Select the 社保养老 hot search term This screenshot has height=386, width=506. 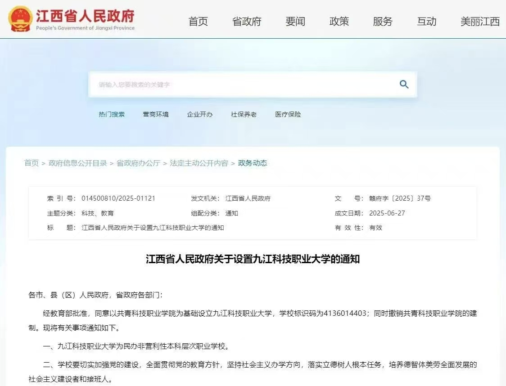coord(244,114)
